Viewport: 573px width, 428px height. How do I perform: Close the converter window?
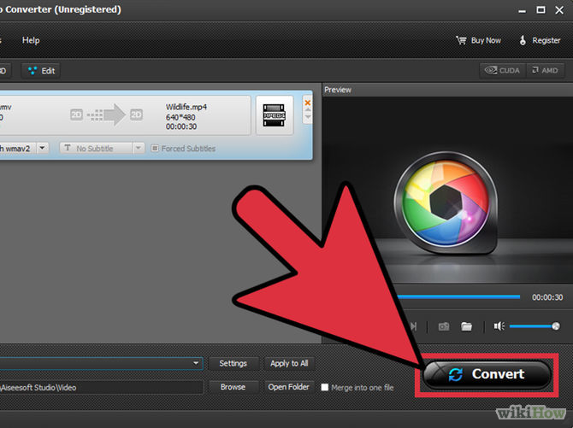click(x=559, y=10)
